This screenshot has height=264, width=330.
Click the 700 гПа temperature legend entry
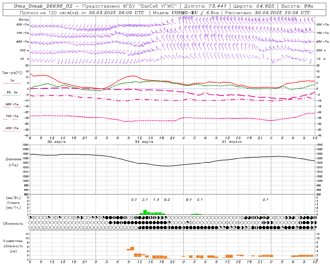pos(12,116)
